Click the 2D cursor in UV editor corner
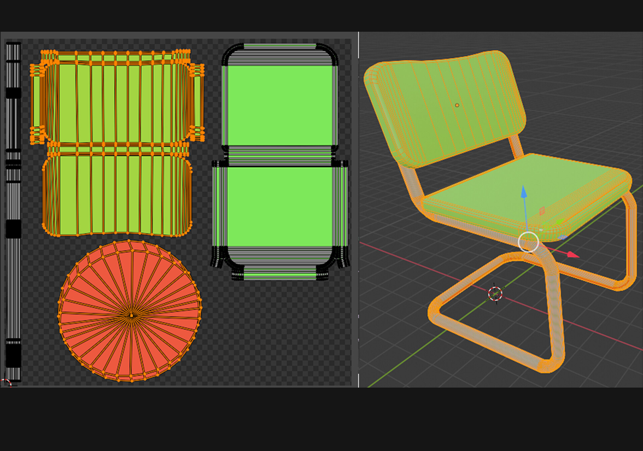 [7, 383]
